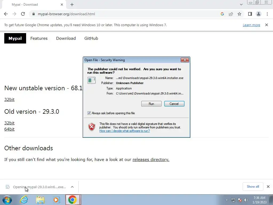Open the GitHub nav item
273x205 pixels.
tap(91, 38)
